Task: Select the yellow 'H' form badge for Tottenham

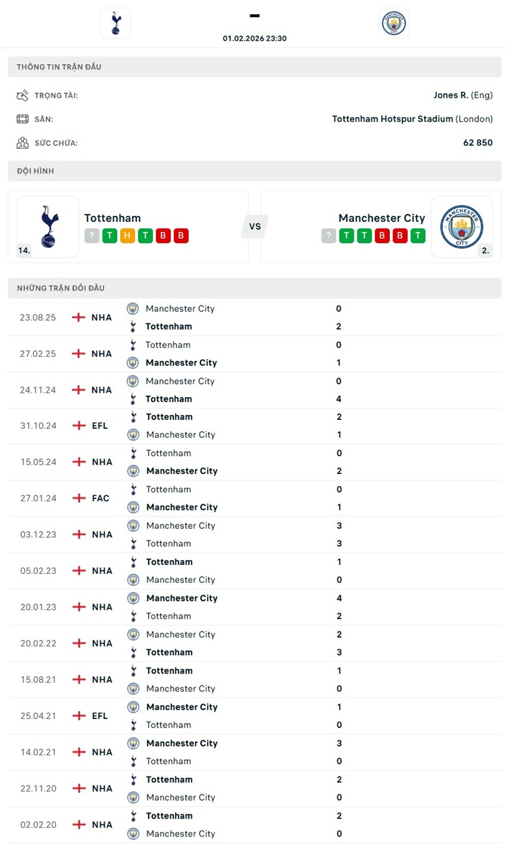Action: point(127,236)
